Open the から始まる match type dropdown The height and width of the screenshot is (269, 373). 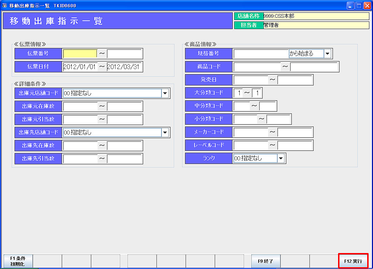click(x=327, y=54)
